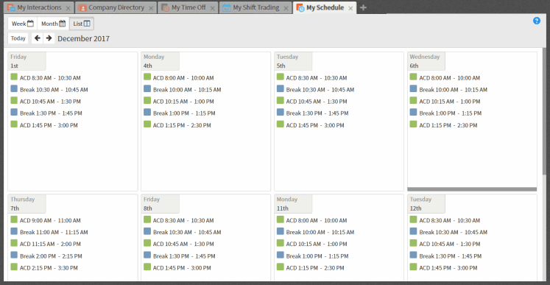
Task: Go to previous period arrow
Action: pos(38,38)
